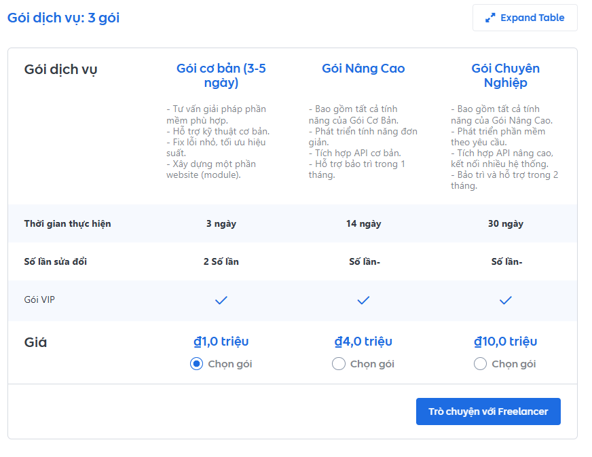Click the ₫1,0 triệu price link
This screenshot has height=457, width=592.
[221, 342]
